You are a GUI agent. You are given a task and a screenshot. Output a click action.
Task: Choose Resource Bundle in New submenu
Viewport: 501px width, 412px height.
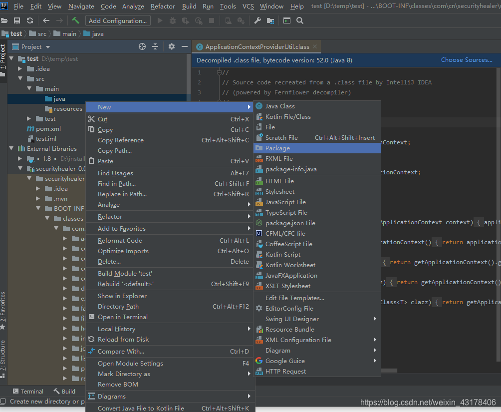[317, 330]
